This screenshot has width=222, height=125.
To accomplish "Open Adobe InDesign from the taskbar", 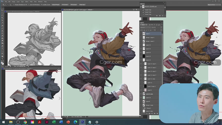I will 47,122.
